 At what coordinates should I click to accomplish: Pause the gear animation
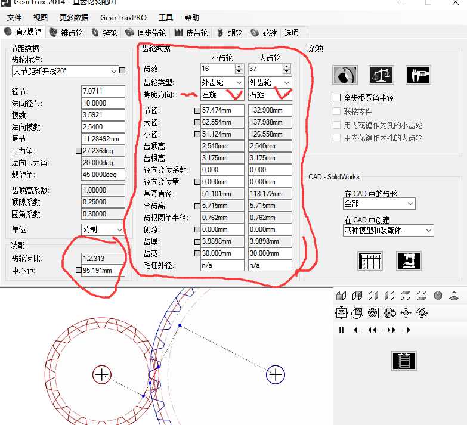pyautogui.click(x=341, y=330)
